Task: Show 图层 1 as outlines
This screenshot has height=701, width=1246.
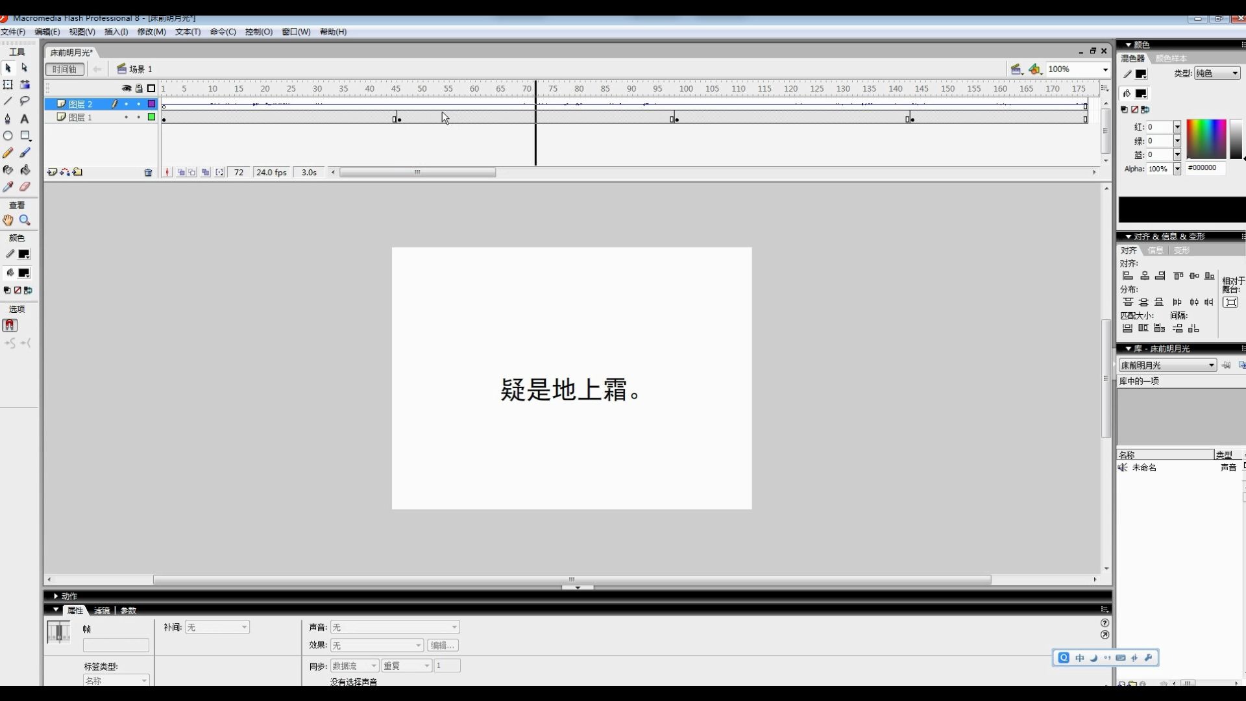Action: 151,117
